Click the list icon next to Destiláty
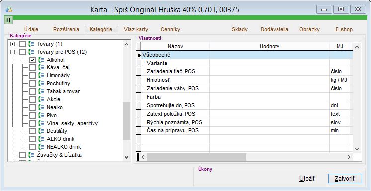This screenshot has width=371, height=191. pos(41,131)
